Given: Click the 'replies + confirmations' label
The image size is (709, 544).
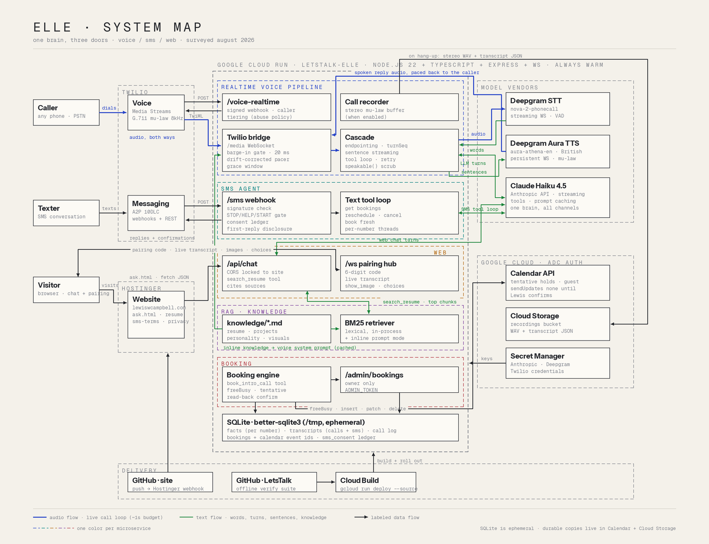Looking at the screenshot, I should point(162,238).
